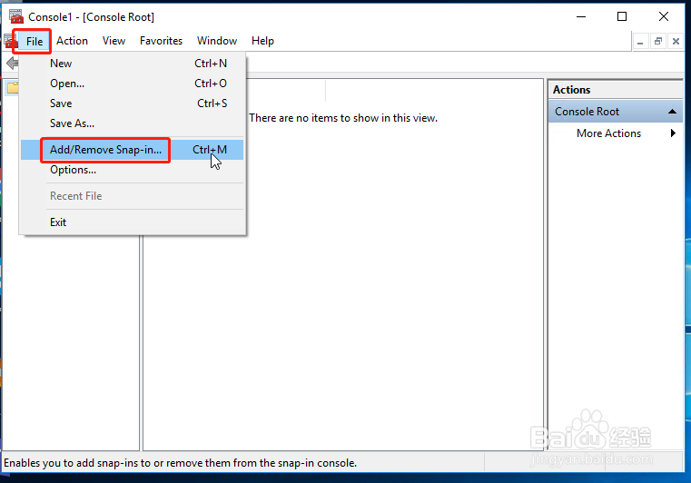The width and height of the screenshot is (691, 483).
Task: Open the Favorites menu
Action: 161,41
